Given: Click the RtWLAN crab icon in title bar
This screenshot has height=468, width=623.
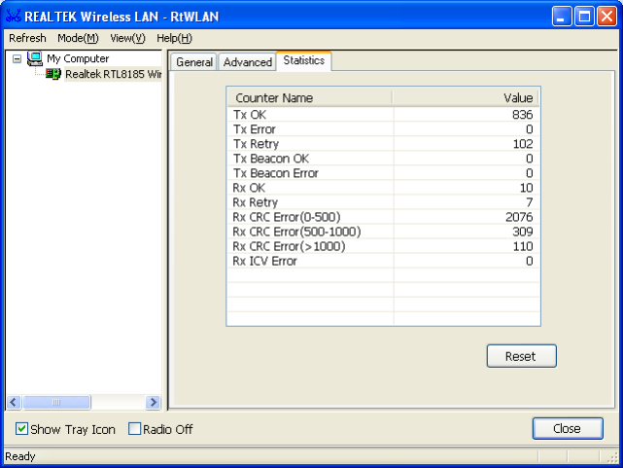Looking at the screenshot, I should click(13, 16).
